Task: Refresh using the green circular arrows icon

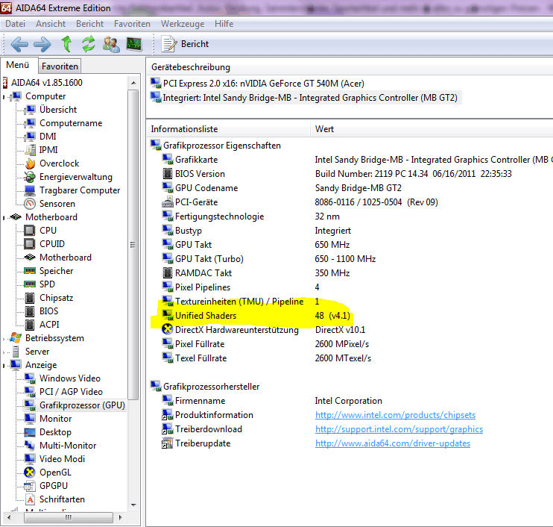Action: pos(89,44)
